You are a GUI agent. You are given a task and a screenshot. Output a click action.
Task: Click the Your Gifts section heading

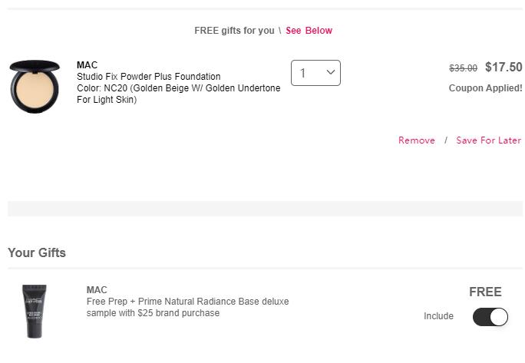37,252
